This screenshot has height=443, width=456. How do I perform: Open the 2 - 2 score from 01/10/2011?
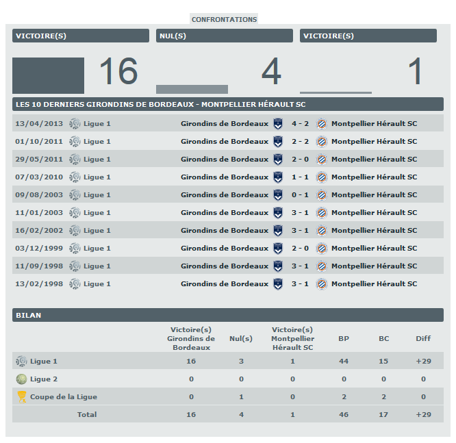pyautogui.click(x=300, y=141)
